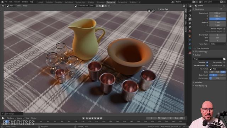
Task: Open the Edit menu
Action: (x=11, y=2)
